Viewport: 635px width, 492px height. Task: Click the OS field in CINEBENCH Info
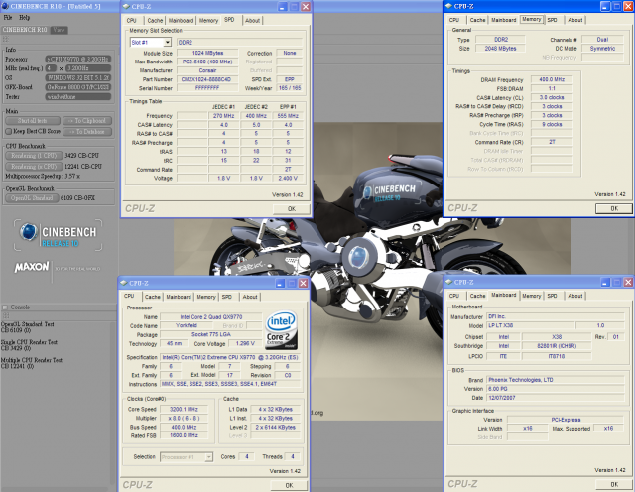point(77,77)
